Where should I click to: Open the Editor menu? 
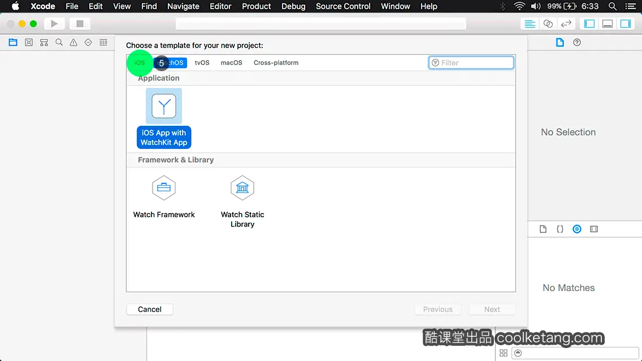point(220,6)
